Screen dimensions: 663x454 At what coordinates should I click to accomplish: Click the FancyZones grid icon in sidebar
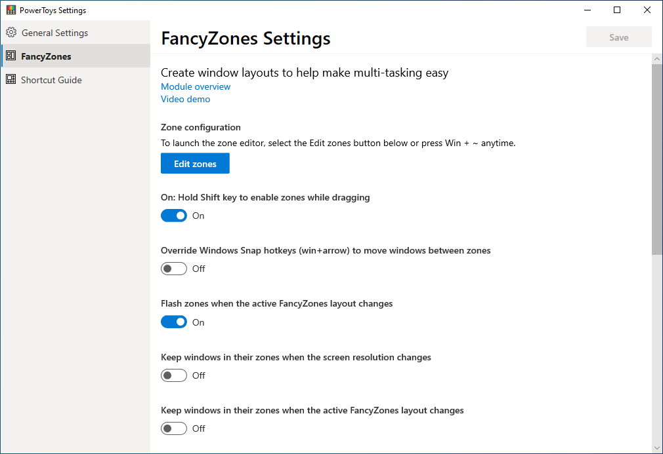11,56
